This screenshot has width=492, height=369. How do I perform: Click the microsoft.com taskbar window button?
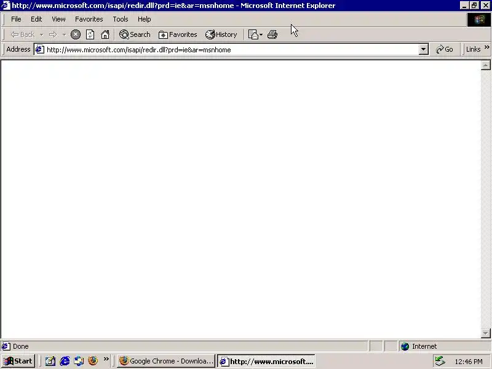tap(266, 362)
